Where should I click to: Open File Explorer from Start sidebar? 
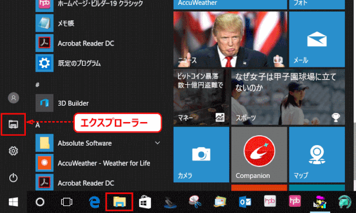click(13, 124)
